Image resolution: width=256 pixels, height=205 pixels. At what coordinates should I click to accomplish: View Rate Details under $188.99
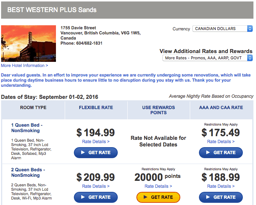[221, 186]
